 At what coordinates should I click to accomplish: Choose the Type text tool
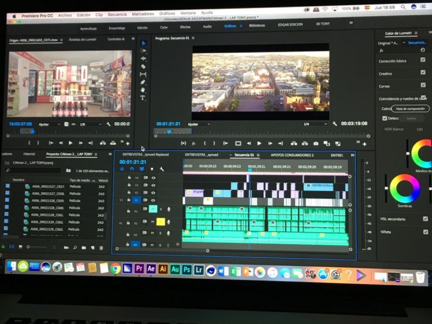tap(143, 98)
